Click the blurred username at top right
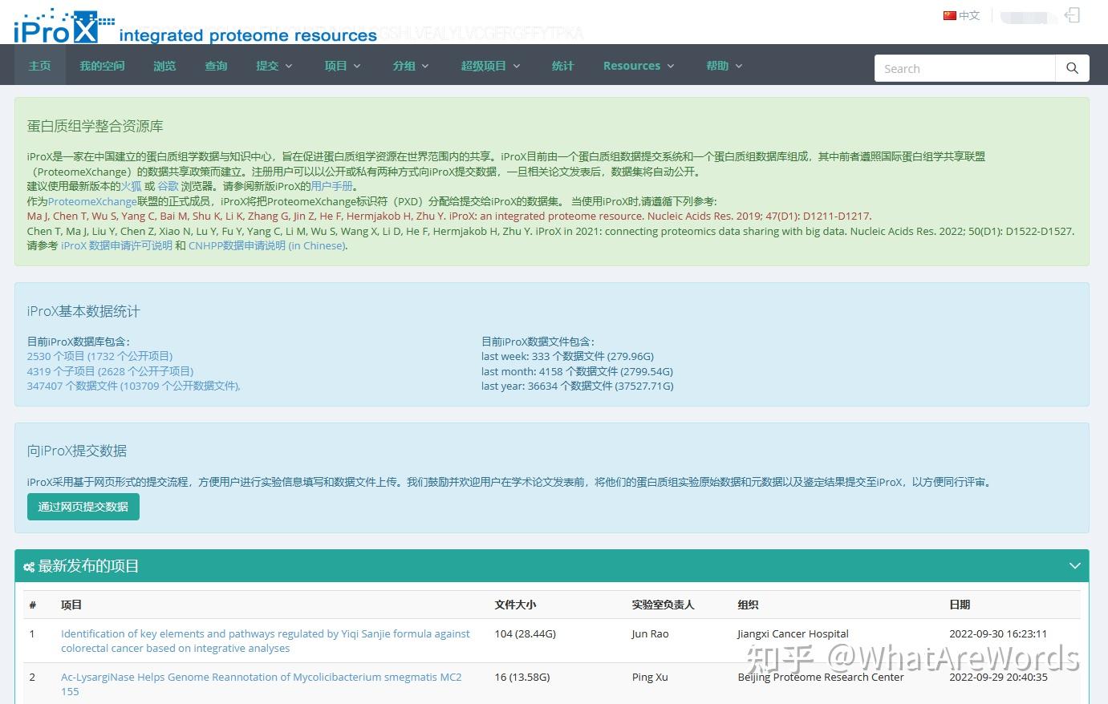This screenshot has height=704, width=1108. tap(1027, 16)
